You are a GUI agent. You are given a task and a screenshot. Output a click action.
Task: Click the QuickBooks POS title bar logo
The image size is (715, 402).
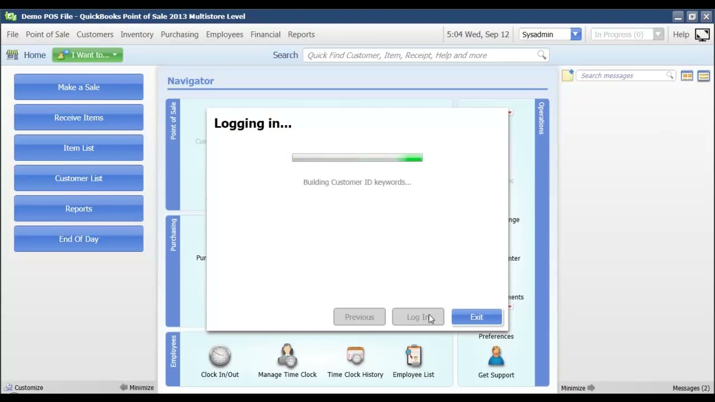tap(11, 16)
